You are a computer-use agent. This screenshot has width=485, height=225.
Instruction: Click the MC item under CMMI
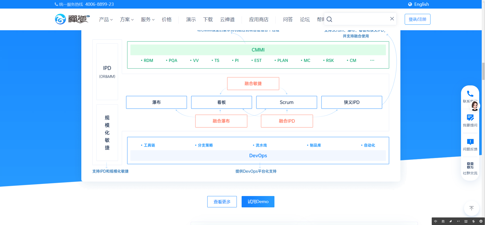coord(305,60)
